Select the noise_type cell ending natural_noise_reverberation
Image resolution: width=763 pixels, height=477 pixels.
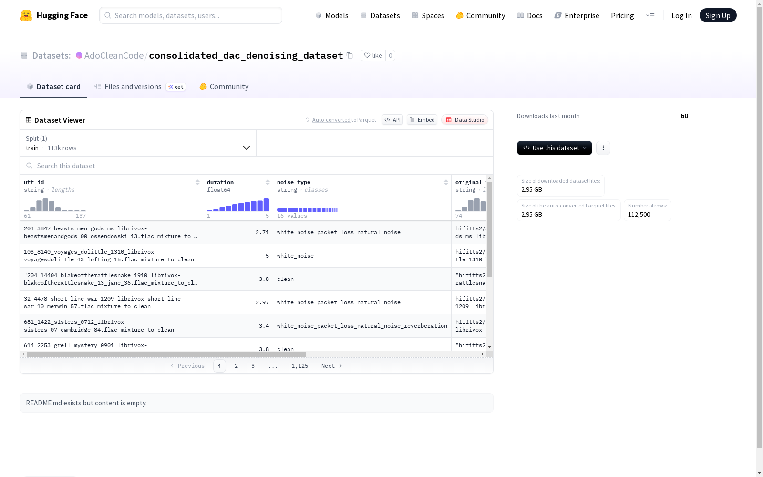coord(362,326)
